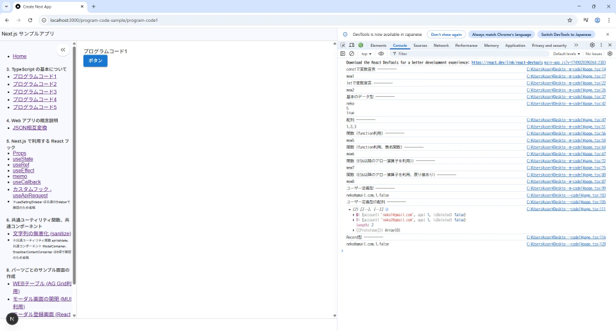The width and height of the screenshot is (616, 331).
Task: Click the info icon in the DevTools infobar
Action: click(x=345, y=35)
